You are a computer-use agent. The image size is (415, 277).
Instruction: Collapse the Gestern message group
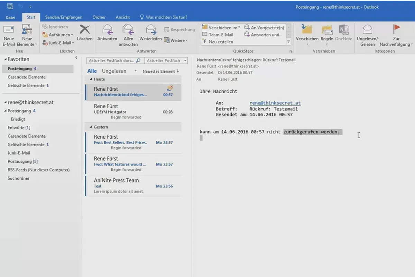(91, 127)
